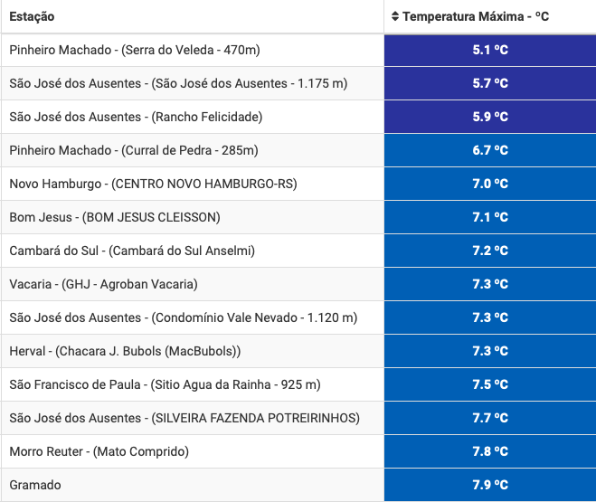Click the blue 7.9 ºC temperature cell
Screen dimensions: 596x502
[x=490, y=485]
